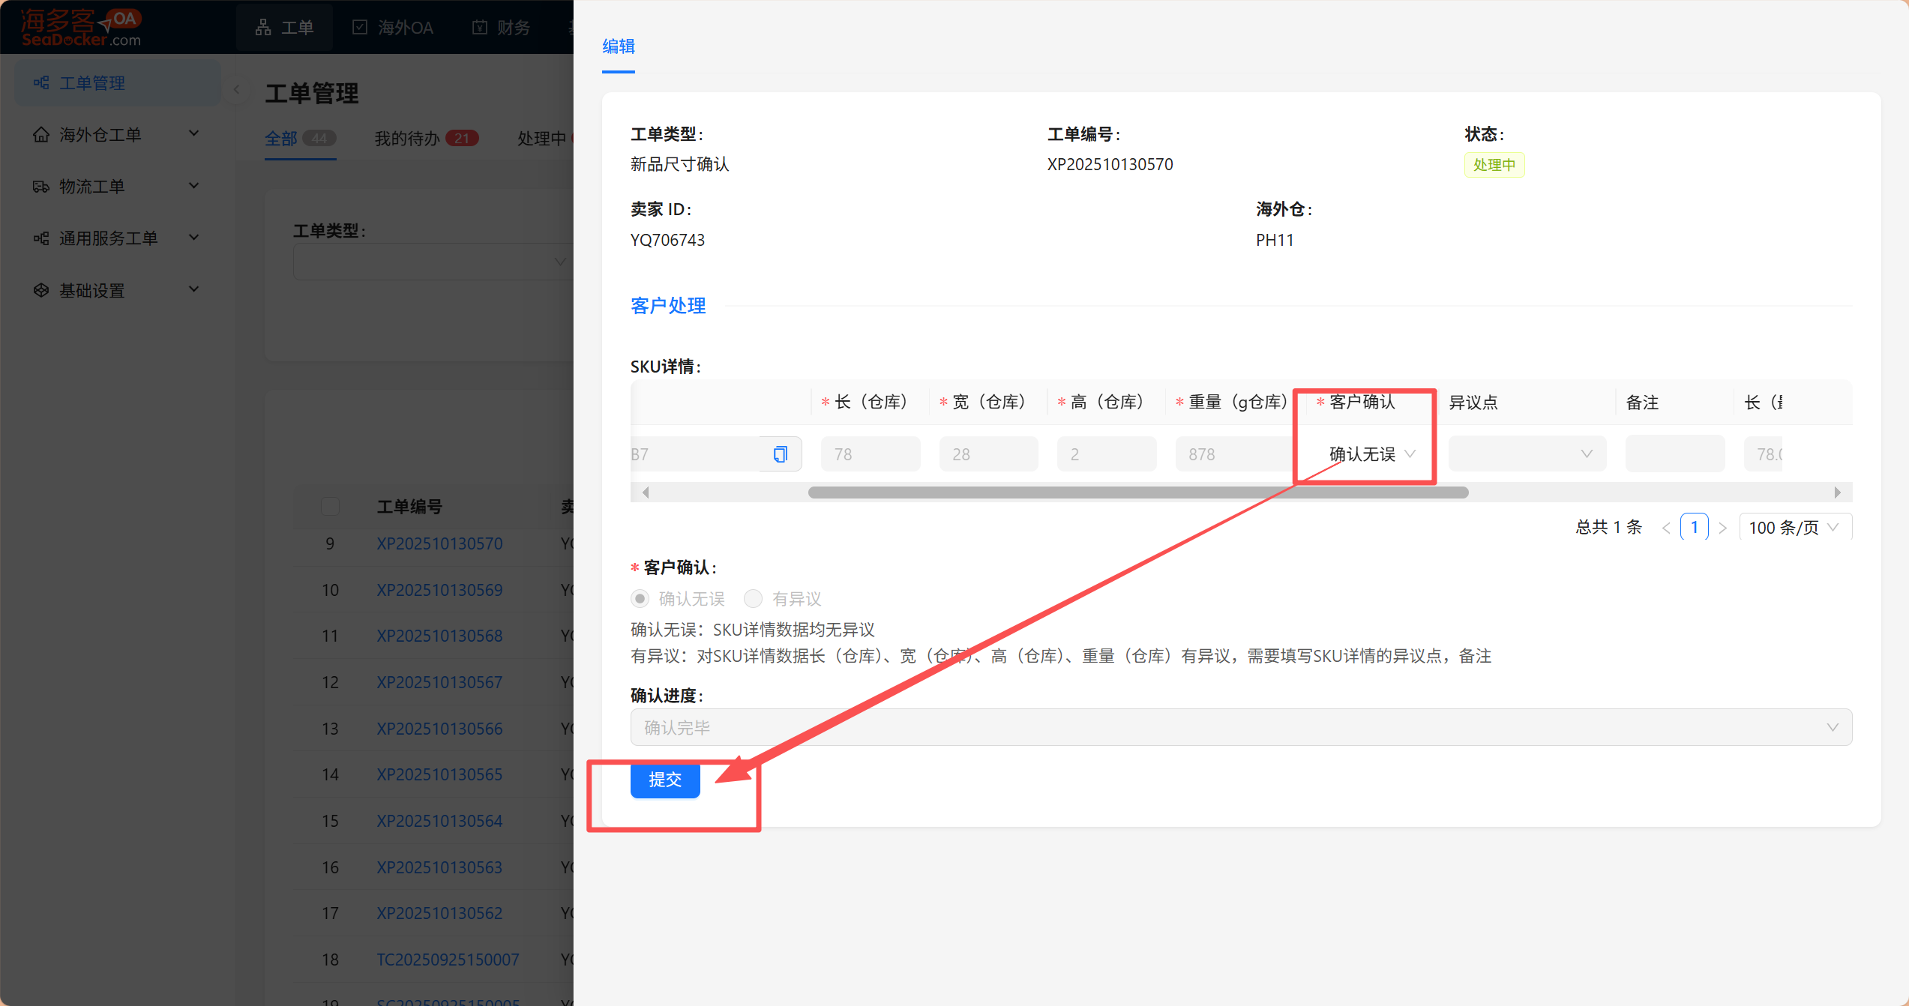
Task: Click the 工单管理 sidebar icon
Action: click(x=41, y=83)
